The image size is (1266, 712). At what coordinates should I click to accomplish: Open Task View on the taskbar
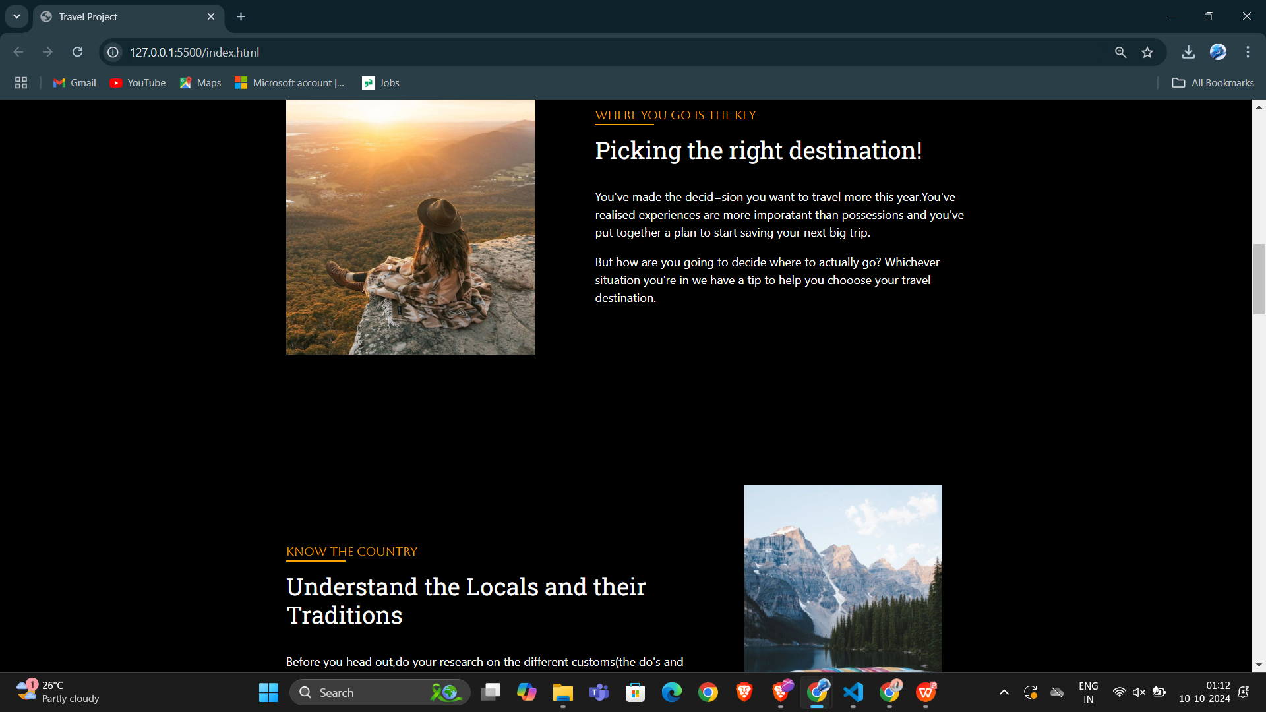tap(491, 692)
